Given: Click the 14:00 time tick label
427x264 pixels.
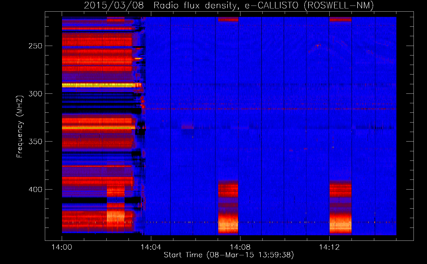Looking at the screenshot, I should [62, 247].
